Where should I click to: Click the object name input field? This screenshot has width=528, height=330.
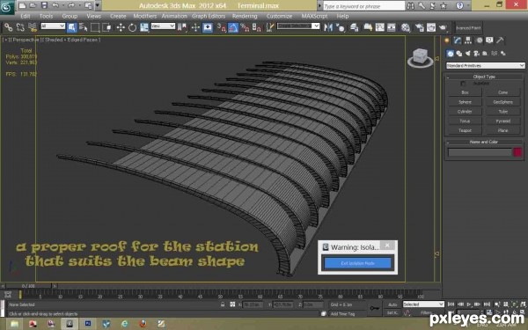(480, 152)
